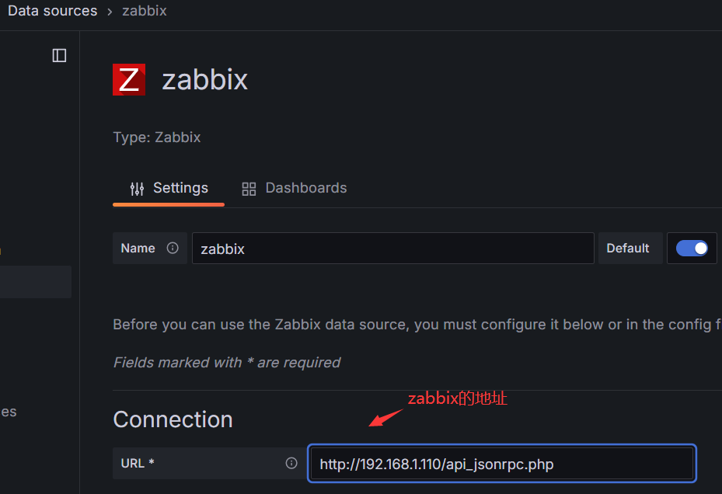The height and width of the screenshot is (494, 722).
Task: Click the breadcrumb chevron separator
Action: 110,12
